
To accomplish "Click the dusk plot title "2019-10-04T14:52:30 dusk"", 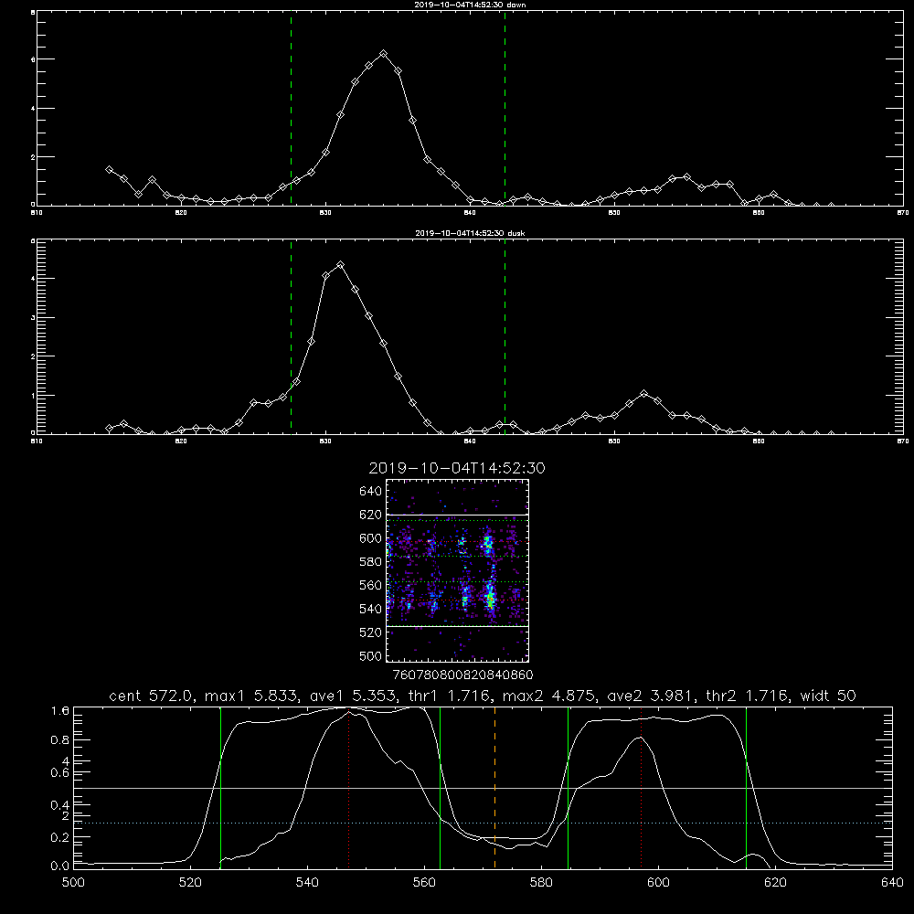I will click(x=470, y=233).
